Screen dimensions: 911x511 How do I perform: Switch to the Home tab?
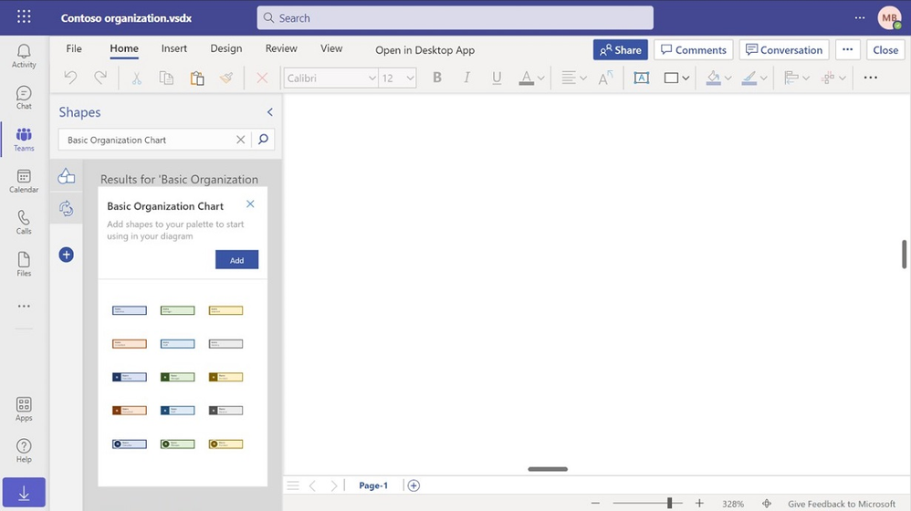click(x=124, y=48)
